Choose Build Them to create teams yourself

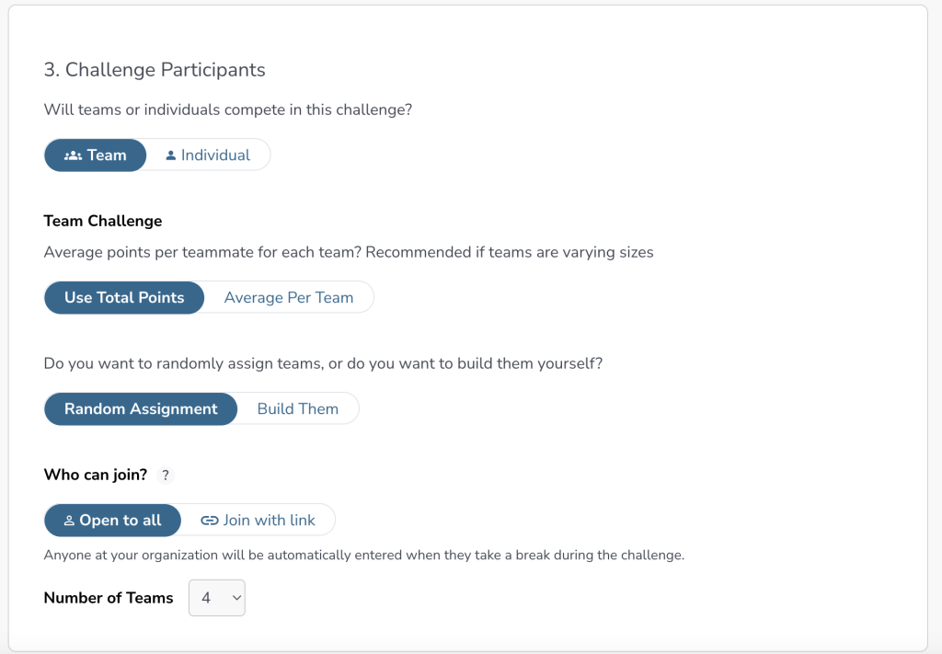click(x=297, y=409)
